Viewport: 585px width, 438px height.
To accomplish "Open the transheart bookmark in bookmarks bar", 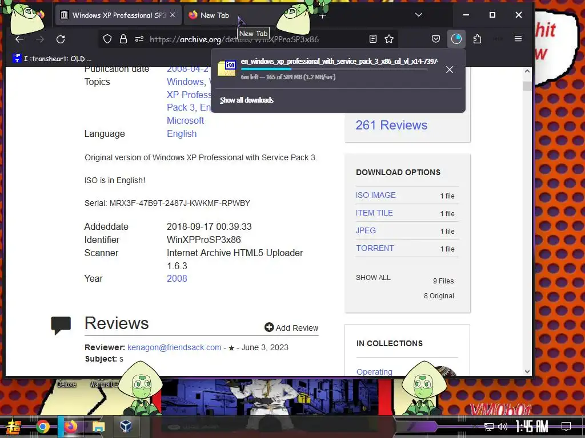I will pyautogui.click(x=52, y=59).
